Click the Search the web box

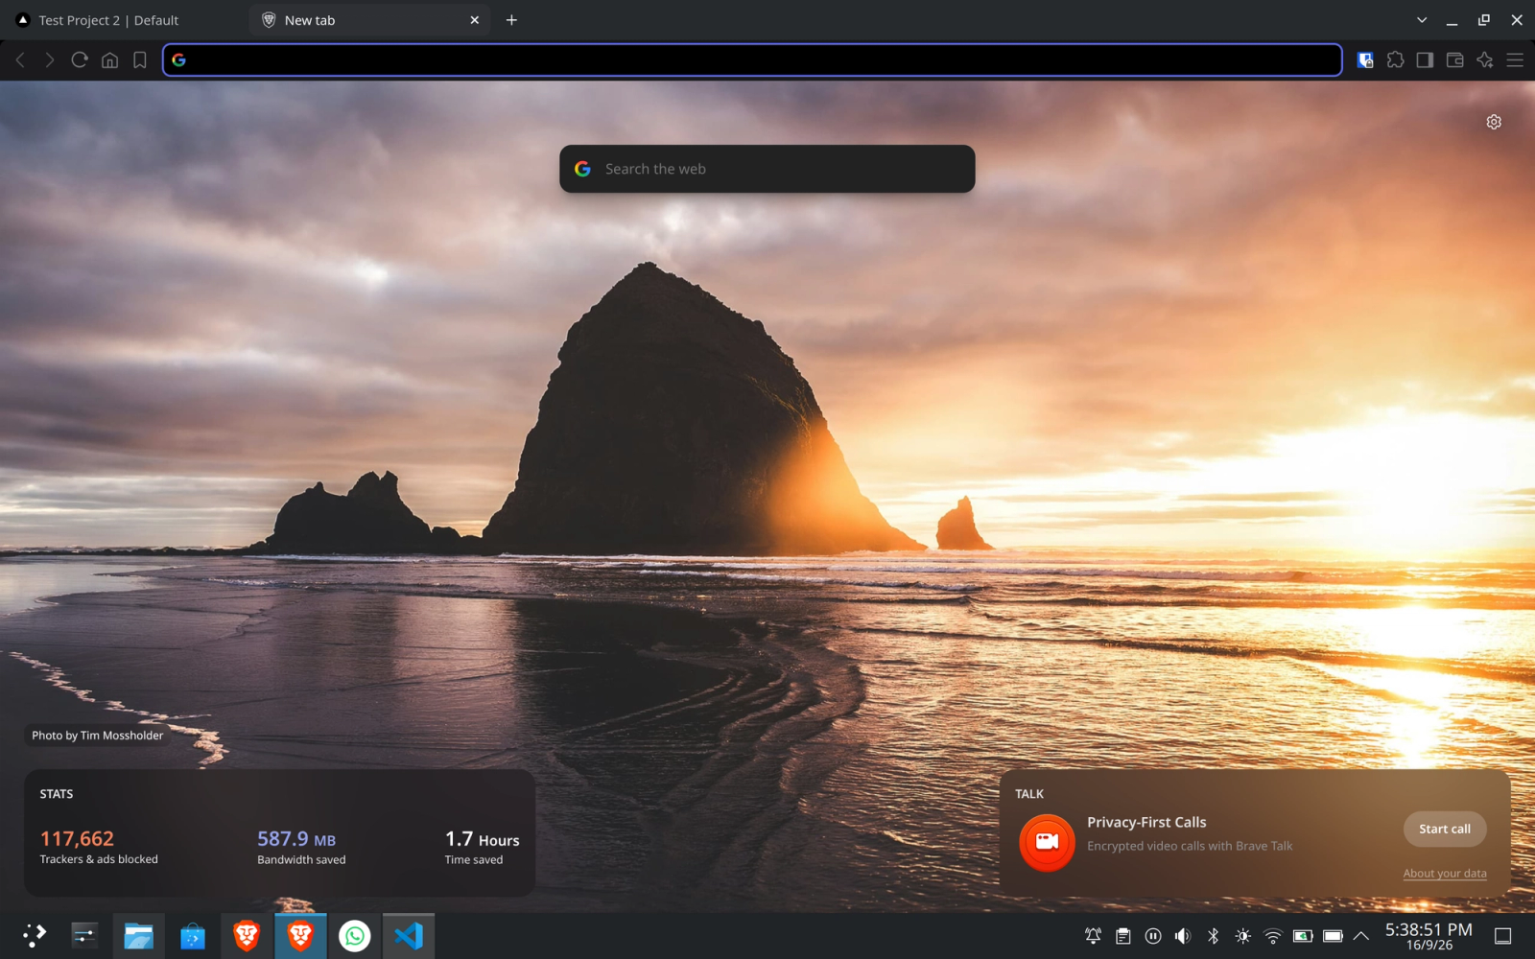[x=767, y=169]
